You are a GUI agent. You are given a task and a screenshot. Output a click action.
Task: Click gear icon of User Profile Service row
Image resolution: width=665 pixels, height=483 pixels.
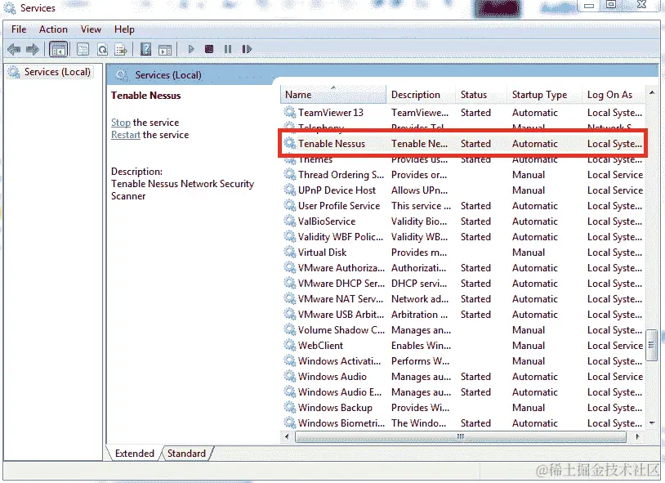[x=290, y=205]
